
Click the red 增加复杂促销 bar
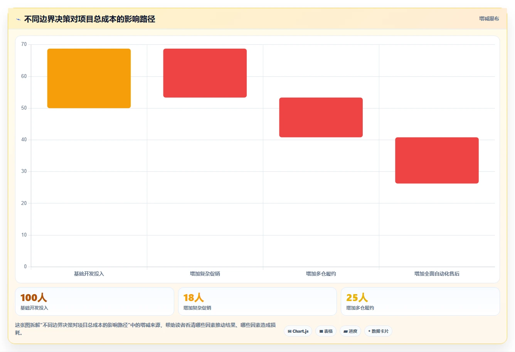pos(205,73)
